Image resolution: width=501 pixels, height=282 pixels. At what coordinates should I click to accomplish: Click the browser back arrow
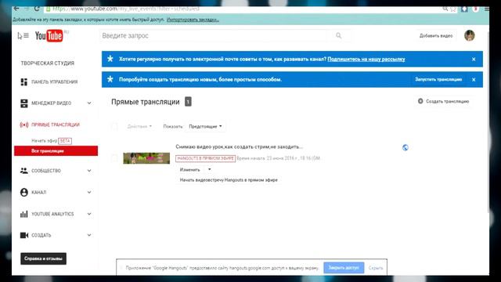16,9
